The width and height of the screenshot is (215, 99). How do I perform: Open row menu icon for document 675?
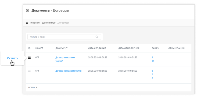click(x=29, y=58)
